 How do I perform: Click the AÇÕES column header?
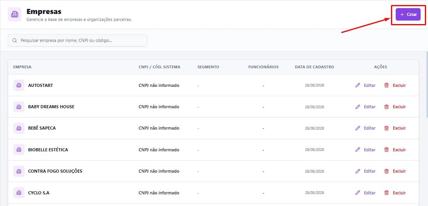[381, 67]
